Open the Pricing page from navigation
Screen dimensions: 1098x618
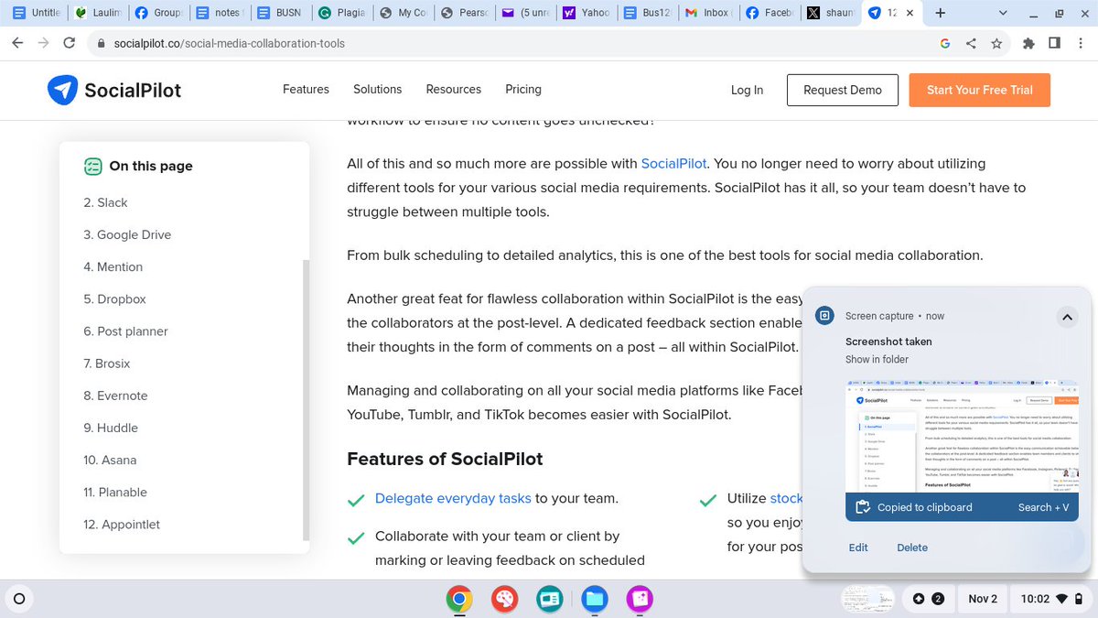[523, 90]
